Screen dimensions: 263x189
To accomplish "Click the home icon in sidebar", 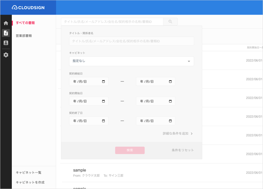I will [6, 23].
